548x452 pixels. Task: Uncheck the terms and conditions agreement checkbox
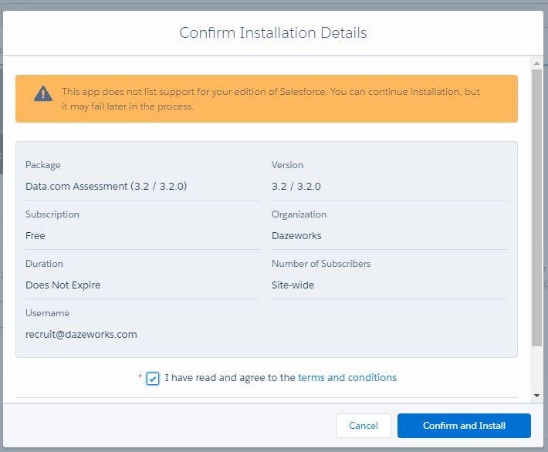click(153, 378)
